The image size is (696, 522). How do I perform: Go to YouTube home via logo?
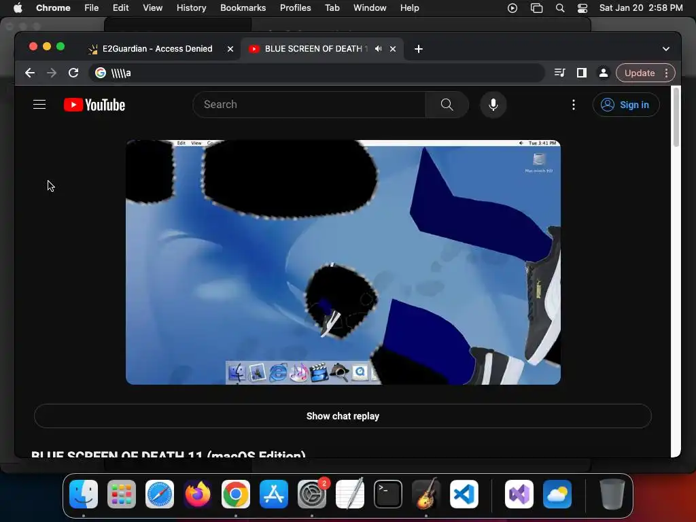pos(94,105)
